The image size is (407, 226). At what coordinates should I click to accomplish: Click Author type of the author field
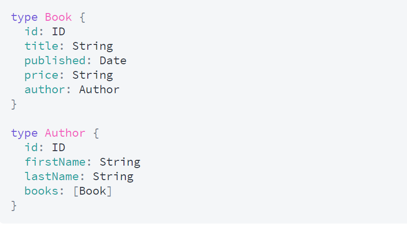coord(99,90)
